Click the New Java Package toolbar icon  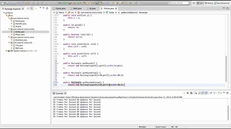(75, 3)
